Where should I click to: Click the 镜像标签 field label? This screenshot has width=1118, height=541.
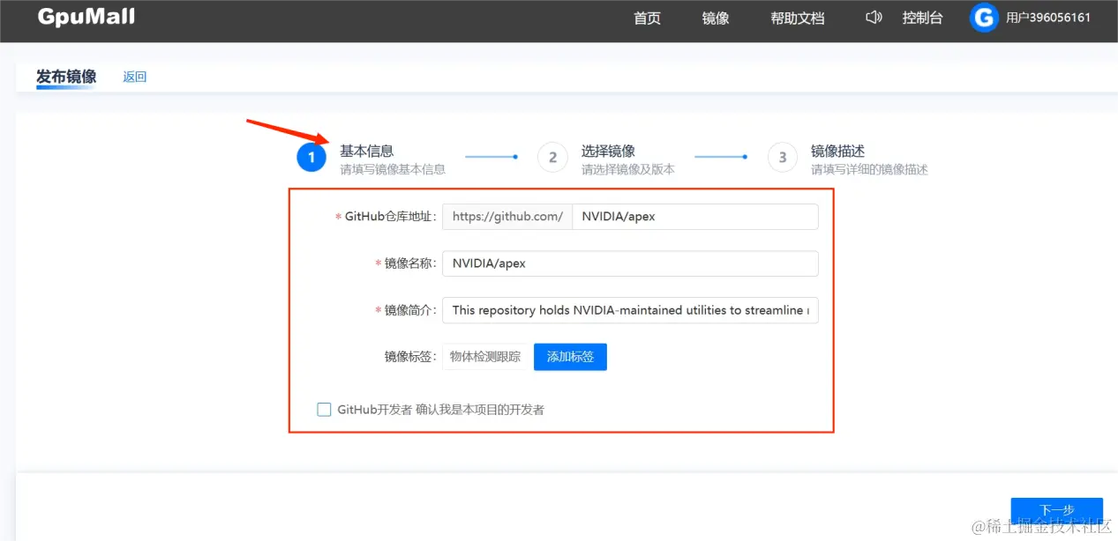(x=410, y=357)
